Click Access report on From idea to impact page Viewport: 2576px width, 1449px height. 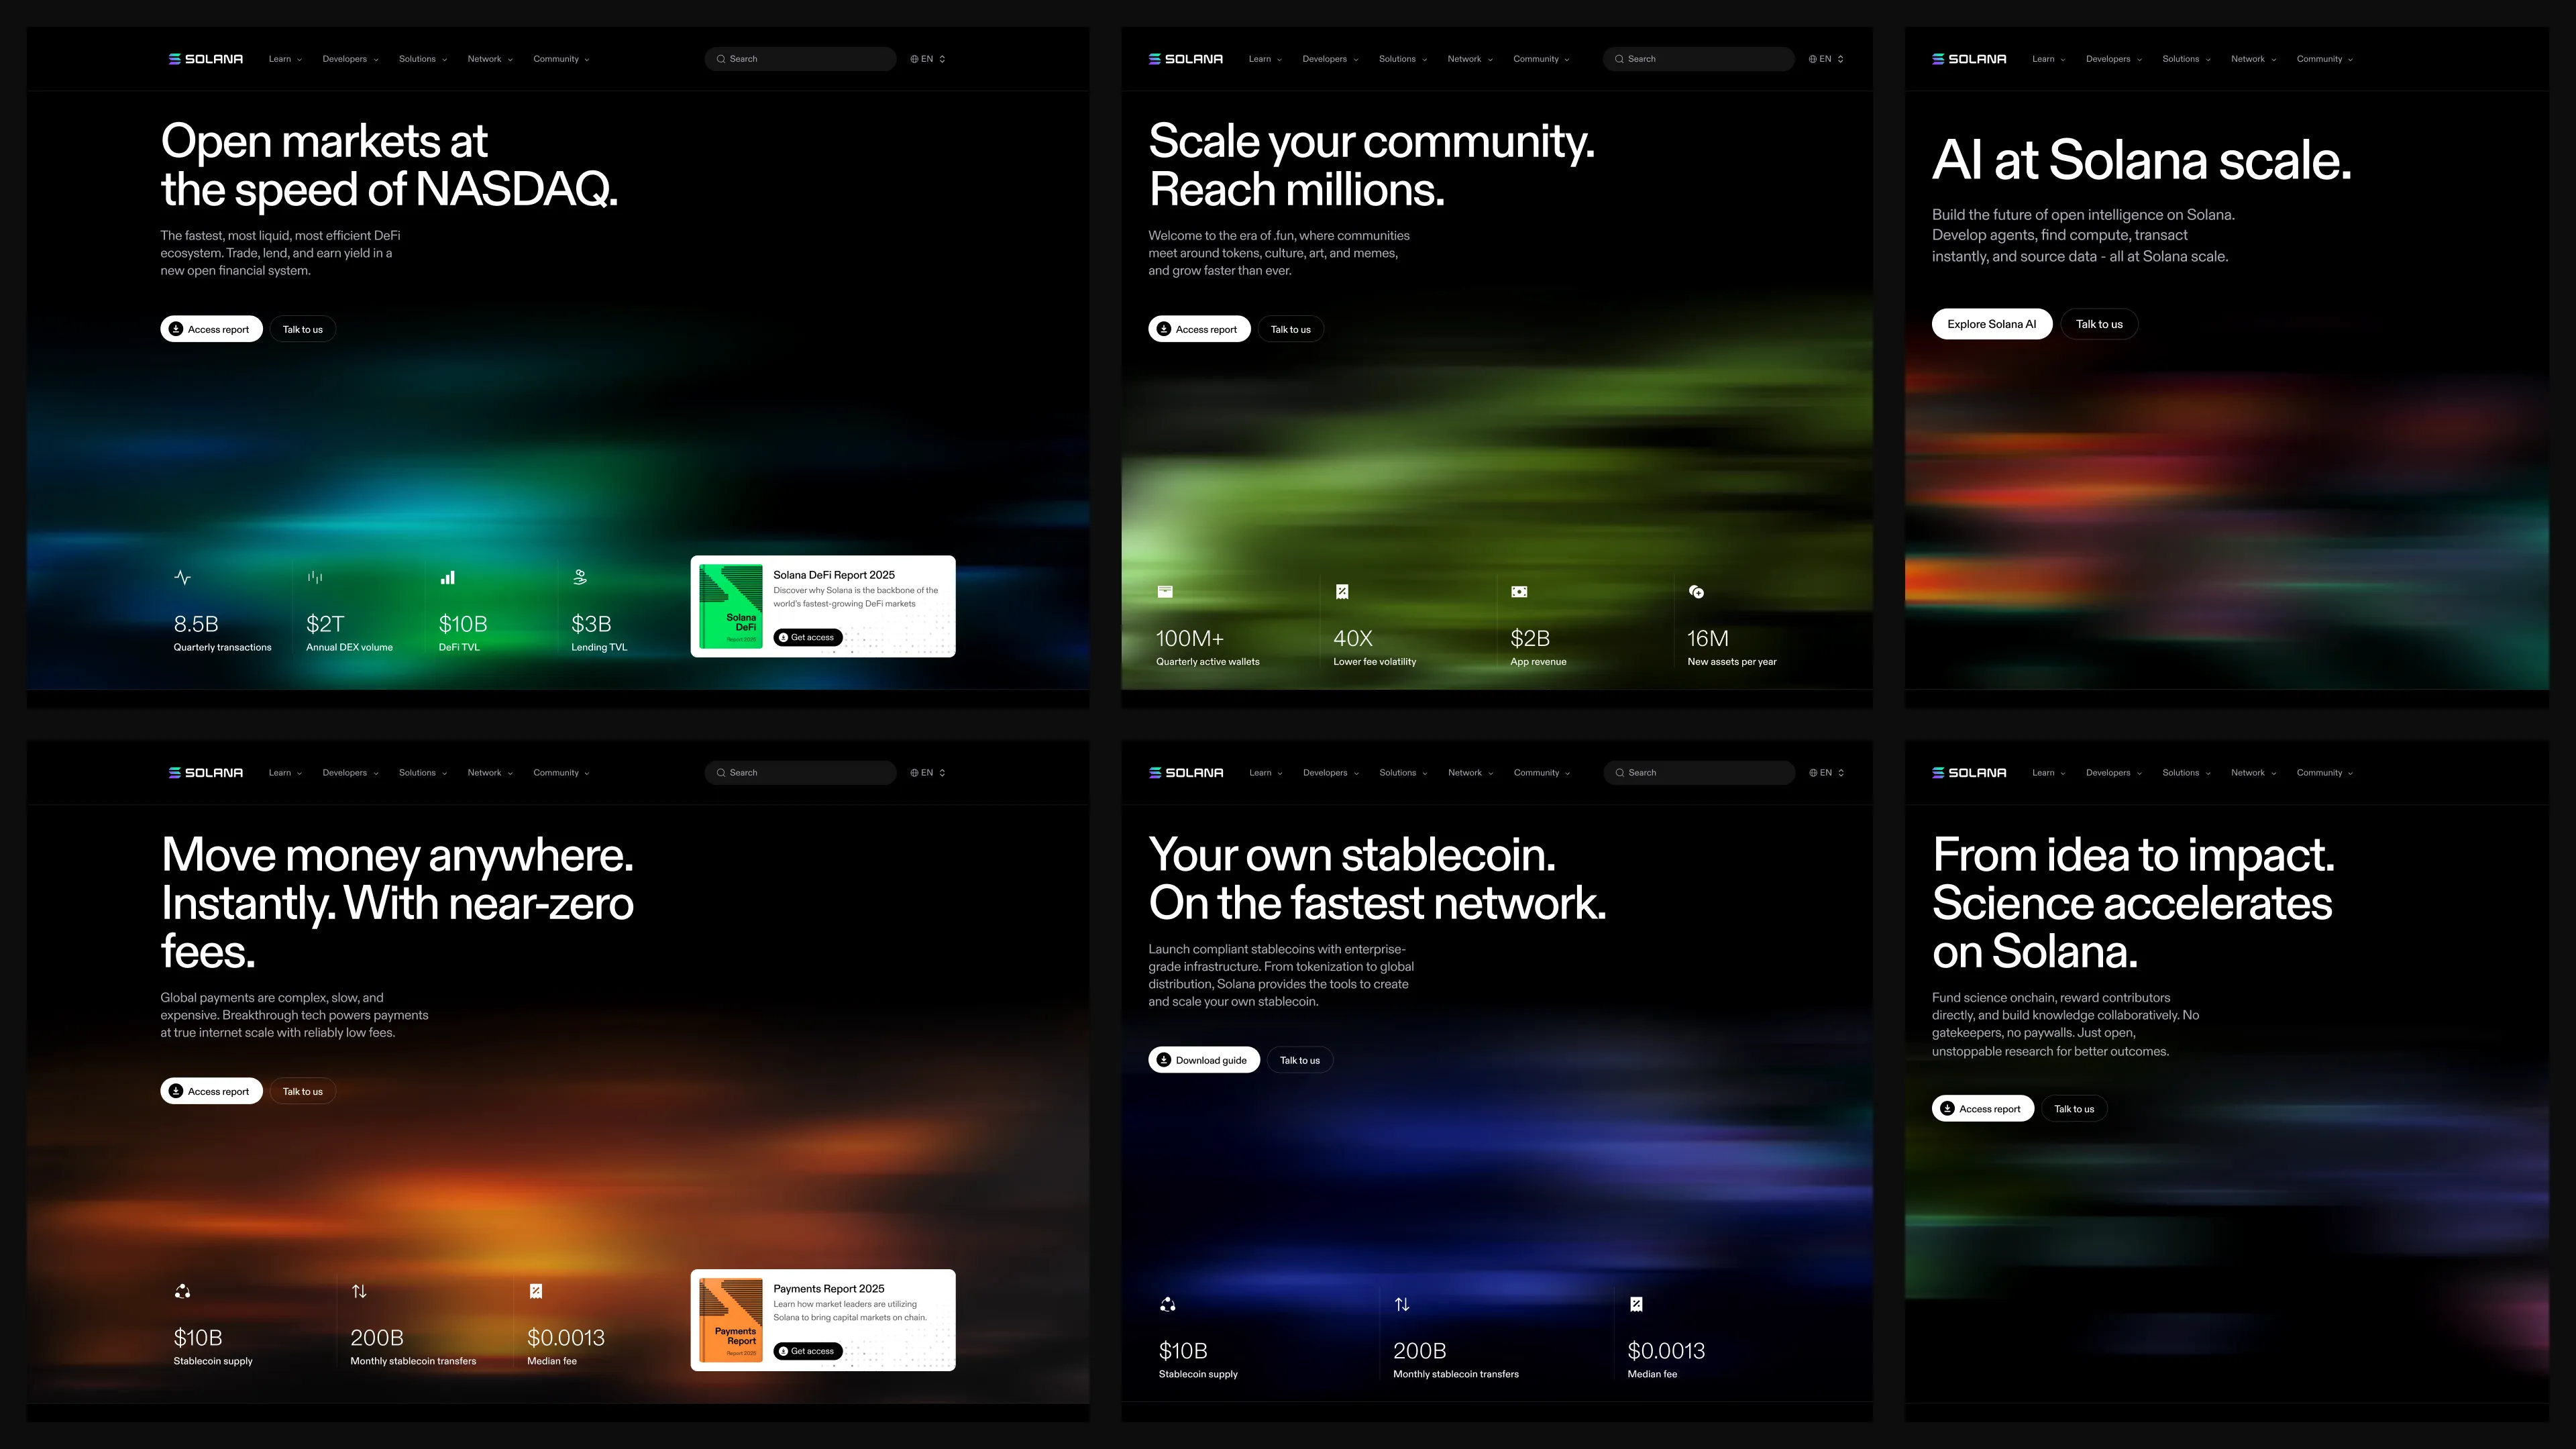(x=1983, y=1109)
